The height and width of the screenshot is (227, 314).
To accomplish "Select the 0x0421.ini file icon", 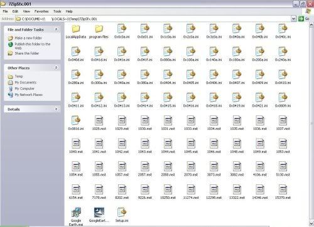I will tap(260, 98).
